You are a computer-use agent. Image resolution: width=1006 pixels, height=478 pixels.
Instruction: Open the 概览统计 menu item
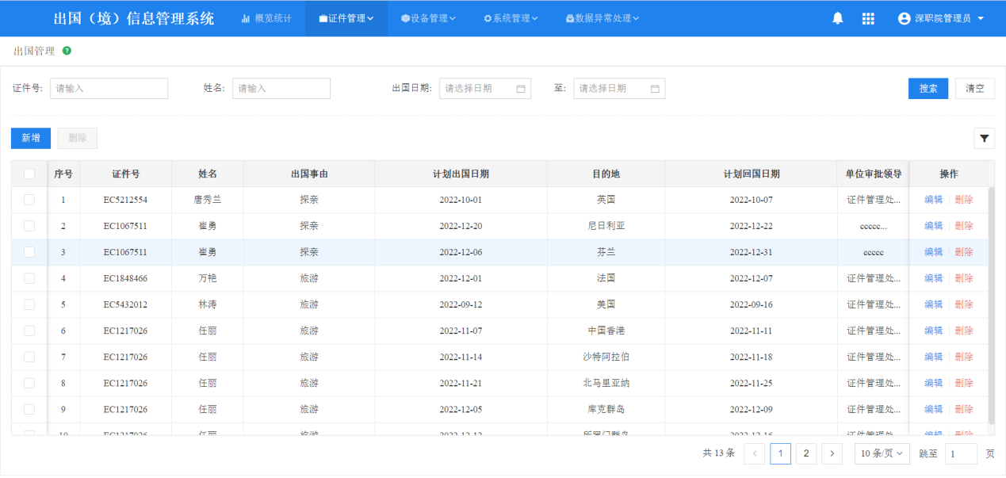266,18
